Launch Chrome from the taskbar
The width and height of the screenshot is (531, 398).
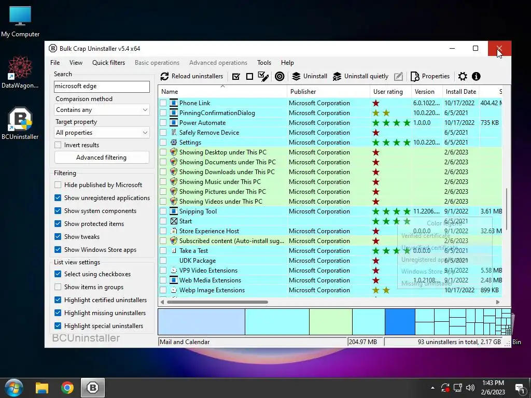pos(67,388)
